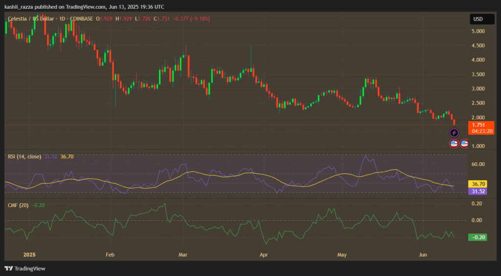Click the green CMF value tag -0.20
501x276 pixels.
(x=478, y=237)
